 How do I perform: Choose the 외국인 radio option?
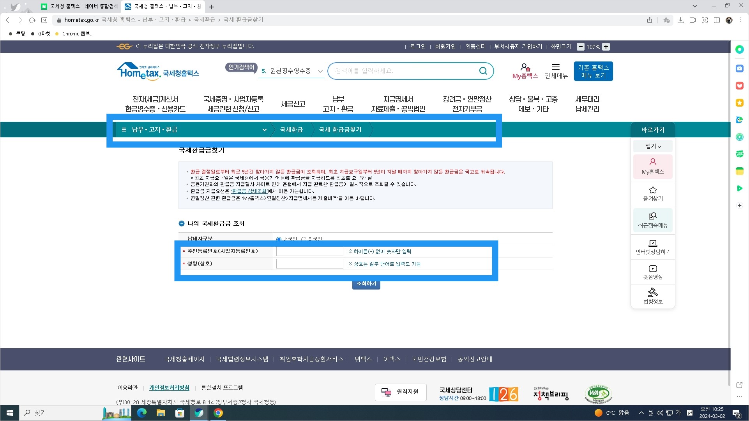click(304, 239)
